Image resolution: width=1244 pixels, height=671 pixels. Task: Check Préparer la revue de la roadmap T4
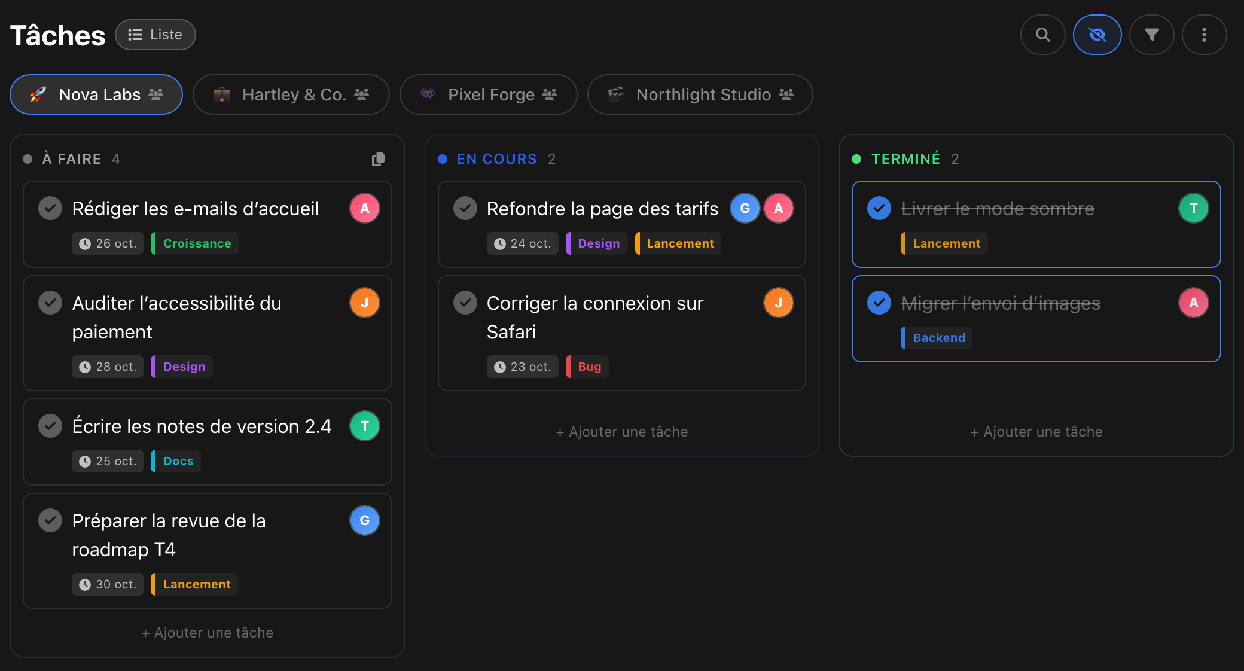click(x=50, y=521)
